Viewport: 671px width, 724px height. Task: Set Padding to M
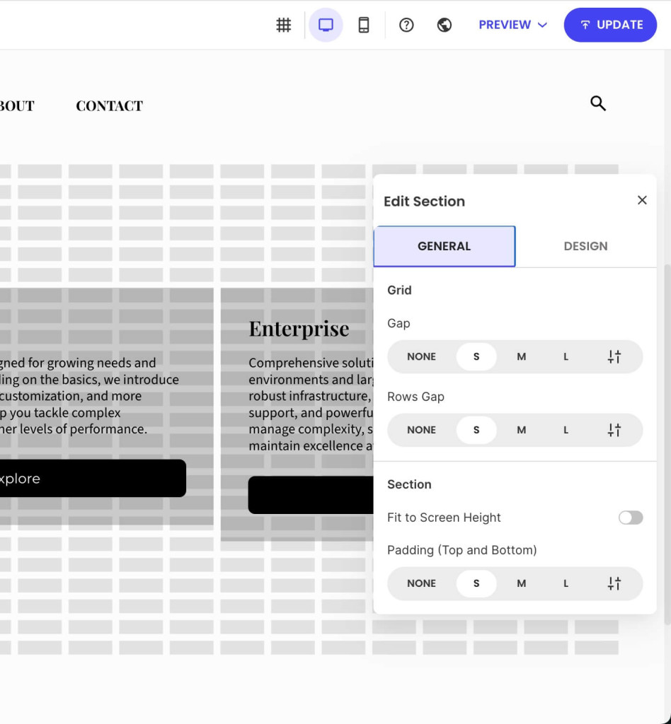click(x=521, y=583)
